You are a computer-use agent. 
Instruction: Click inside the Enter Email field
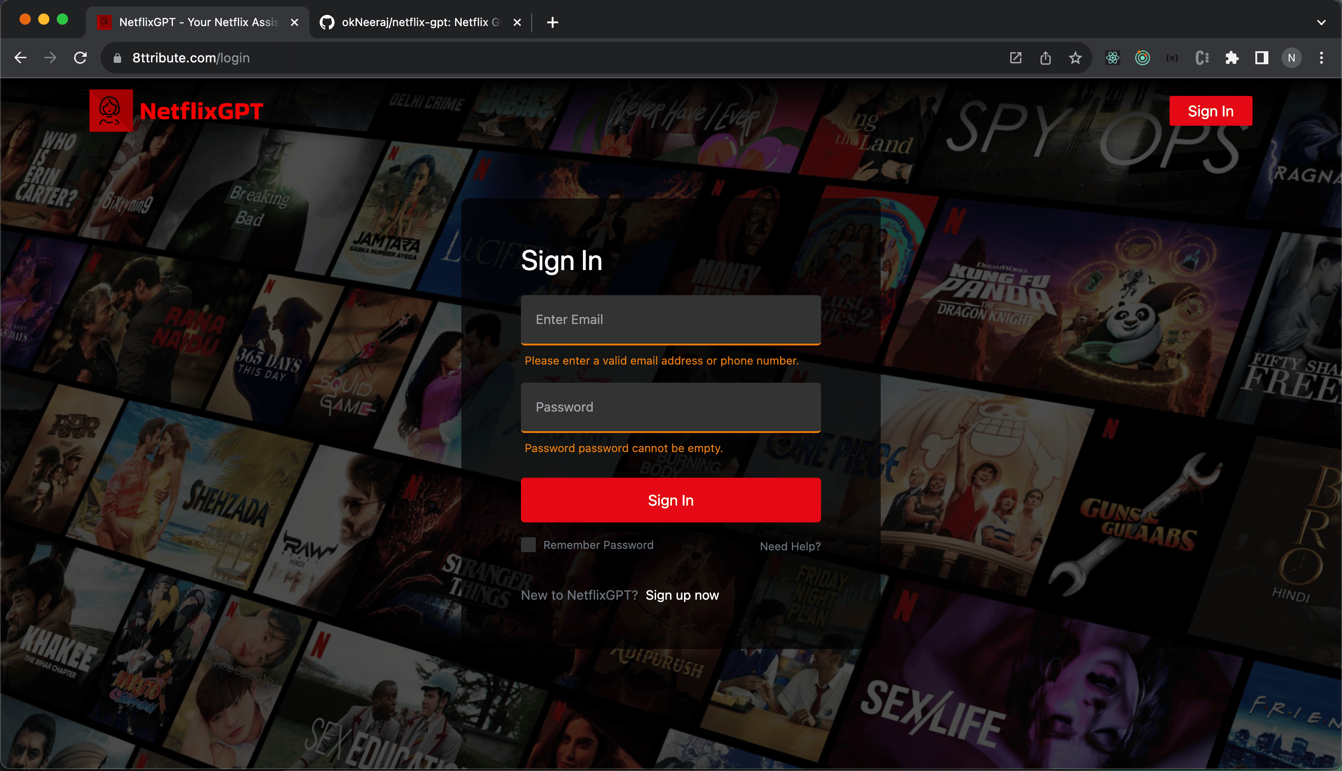[670, 319]
